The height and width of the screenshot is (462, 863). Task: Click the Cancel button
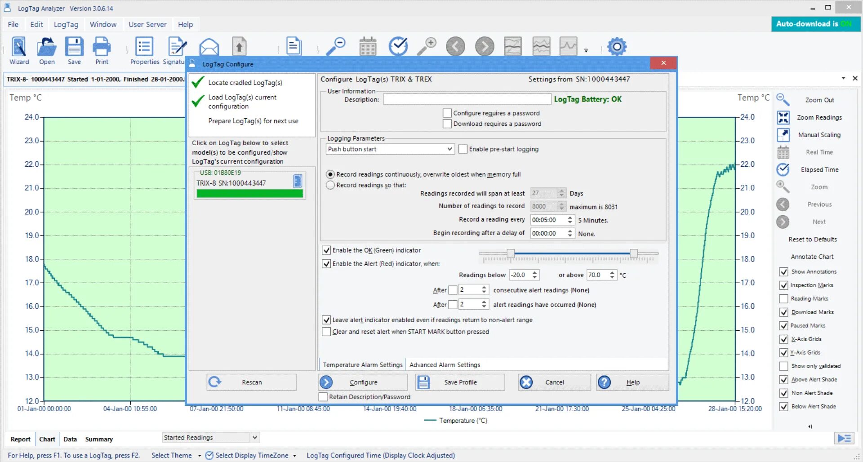pyautogui.click(x=554, y=382)
